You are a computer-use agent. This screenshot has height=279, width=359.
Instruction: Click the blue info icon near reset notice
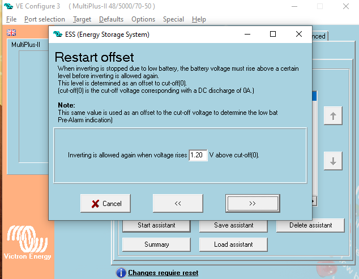point(121,273)
